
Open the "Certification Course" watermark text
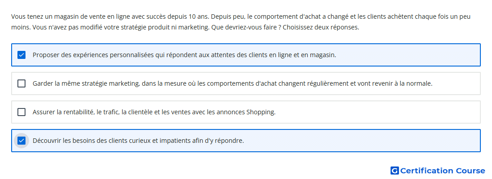click(442, 171)
